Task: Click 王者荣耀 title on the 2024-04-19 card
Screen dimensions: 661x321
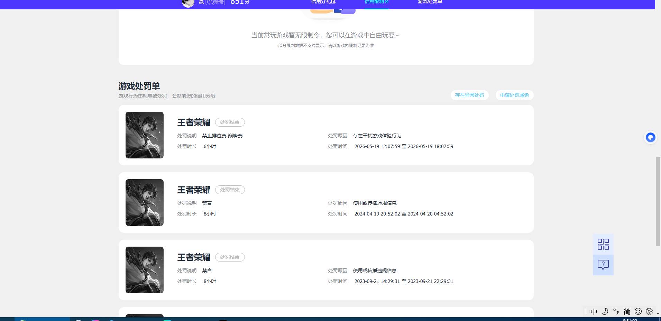Action: pyautogui.click(x=194, y=190)
